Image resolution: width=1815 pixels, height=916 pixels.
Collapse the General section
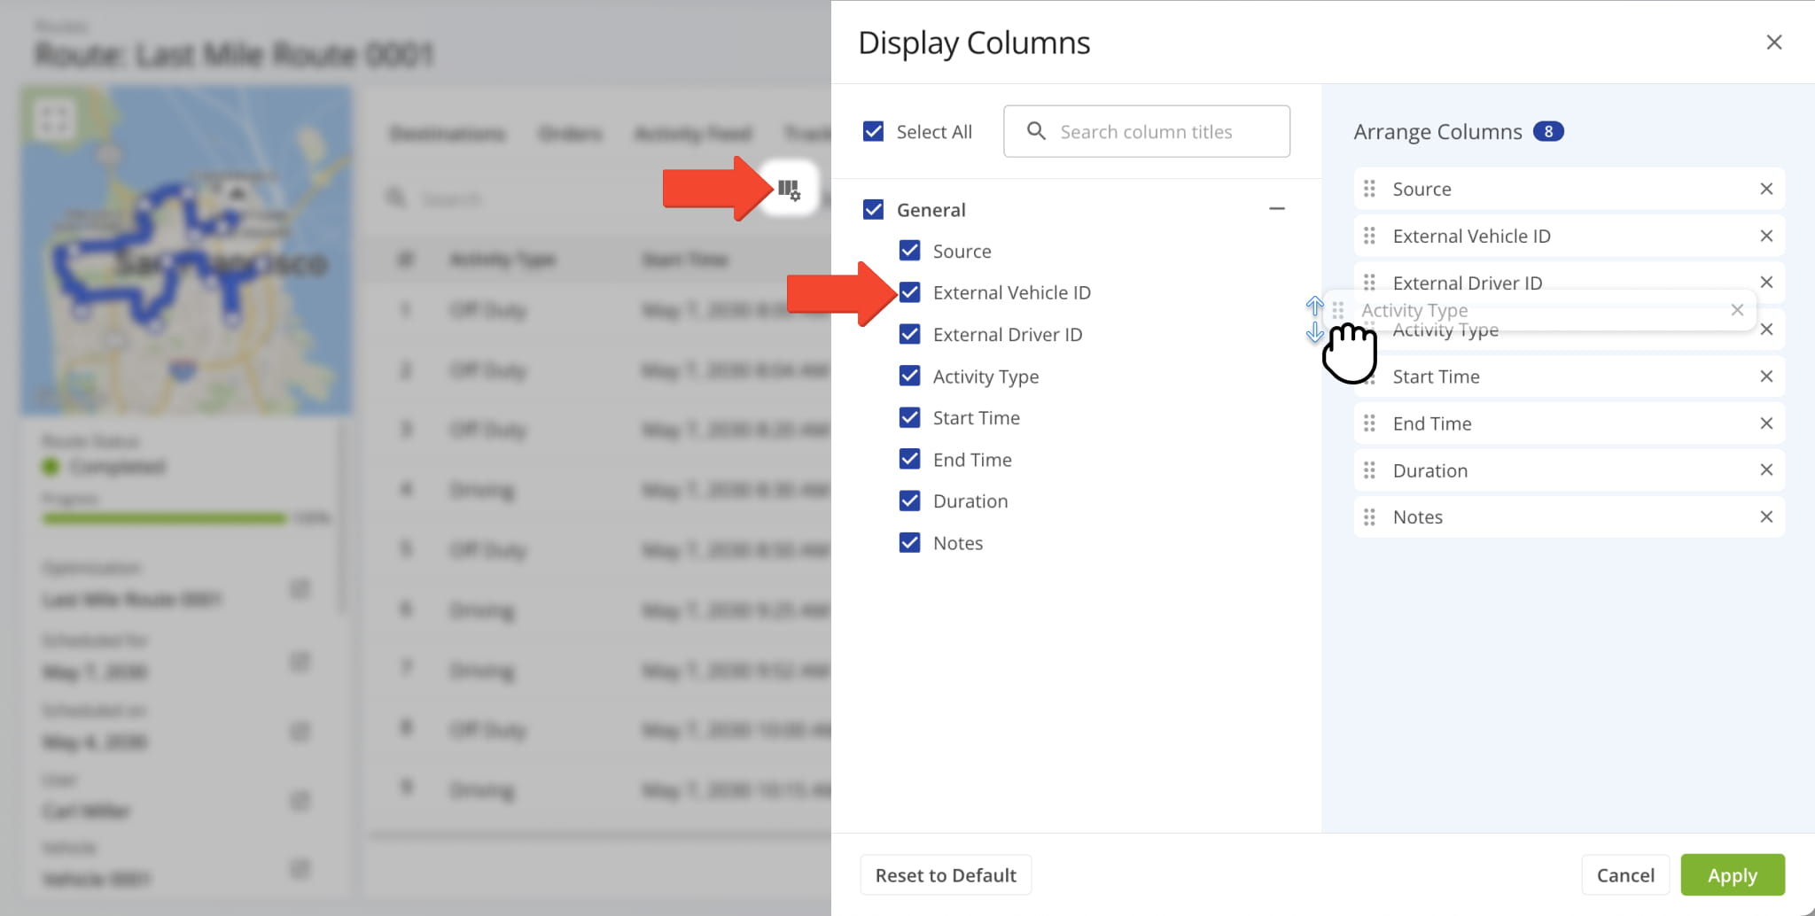point(1276,209)
